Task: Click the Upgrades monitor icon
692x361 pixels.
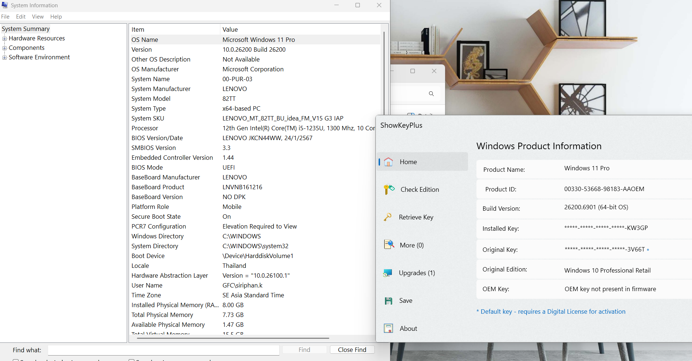Action: coord(388,273)
